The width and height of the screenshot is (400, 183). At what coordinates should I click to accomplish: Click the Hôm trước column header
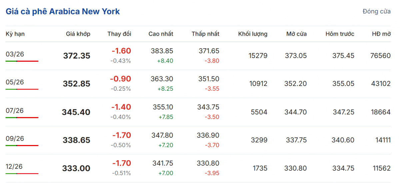click(x=340, y=34)
